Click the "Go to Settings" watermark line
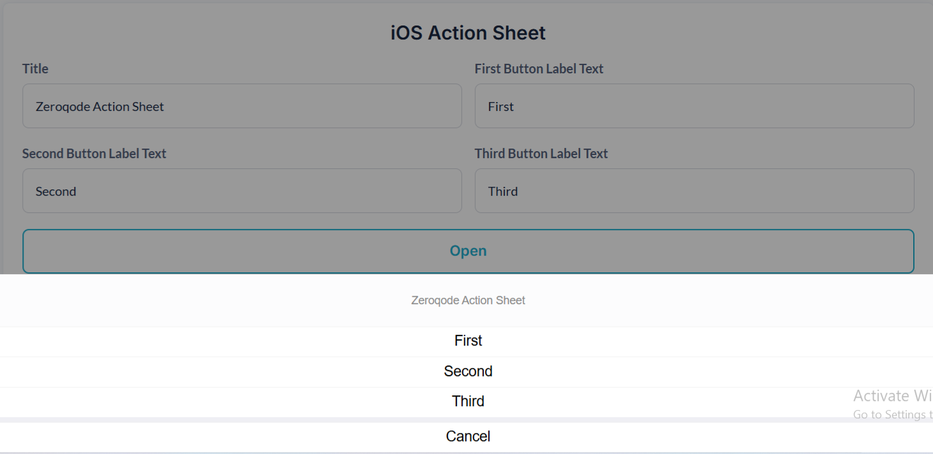The width and height of the screenshot is (933, 454). click(x=892, y=414)
